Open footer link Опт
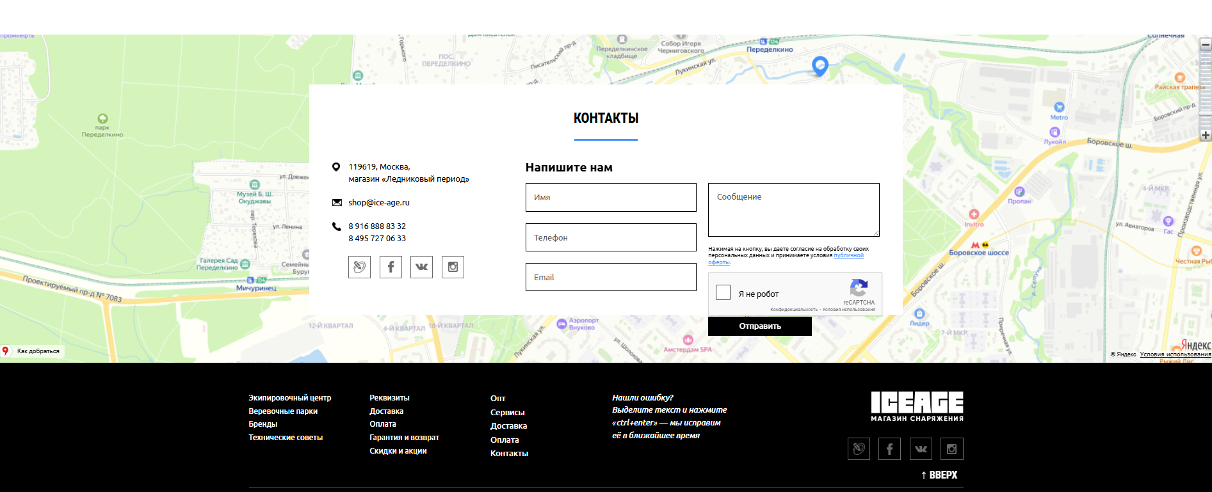 (498, 399)
